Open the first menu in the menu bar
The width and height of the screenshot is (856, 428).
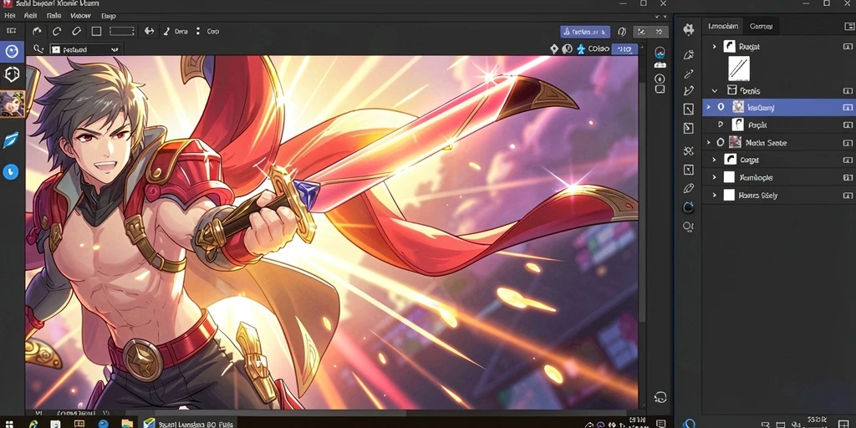(x=10, y=16)
